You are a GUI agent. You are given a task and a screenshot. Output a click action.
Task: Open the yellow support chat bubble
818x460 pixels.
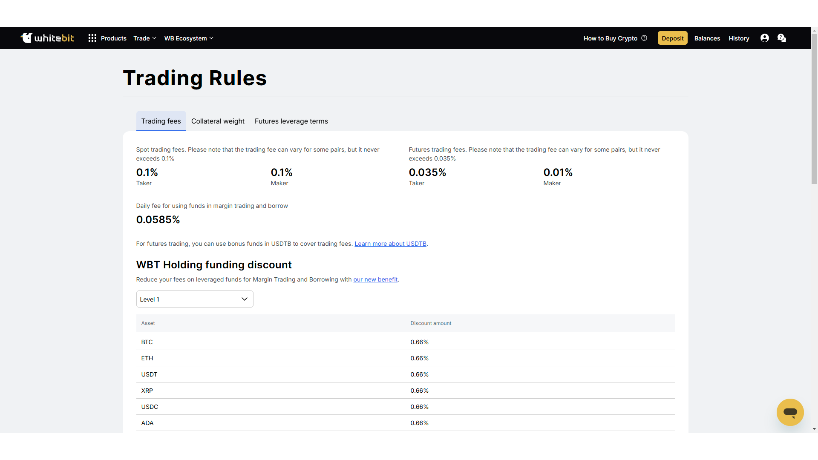click(790, 412)
